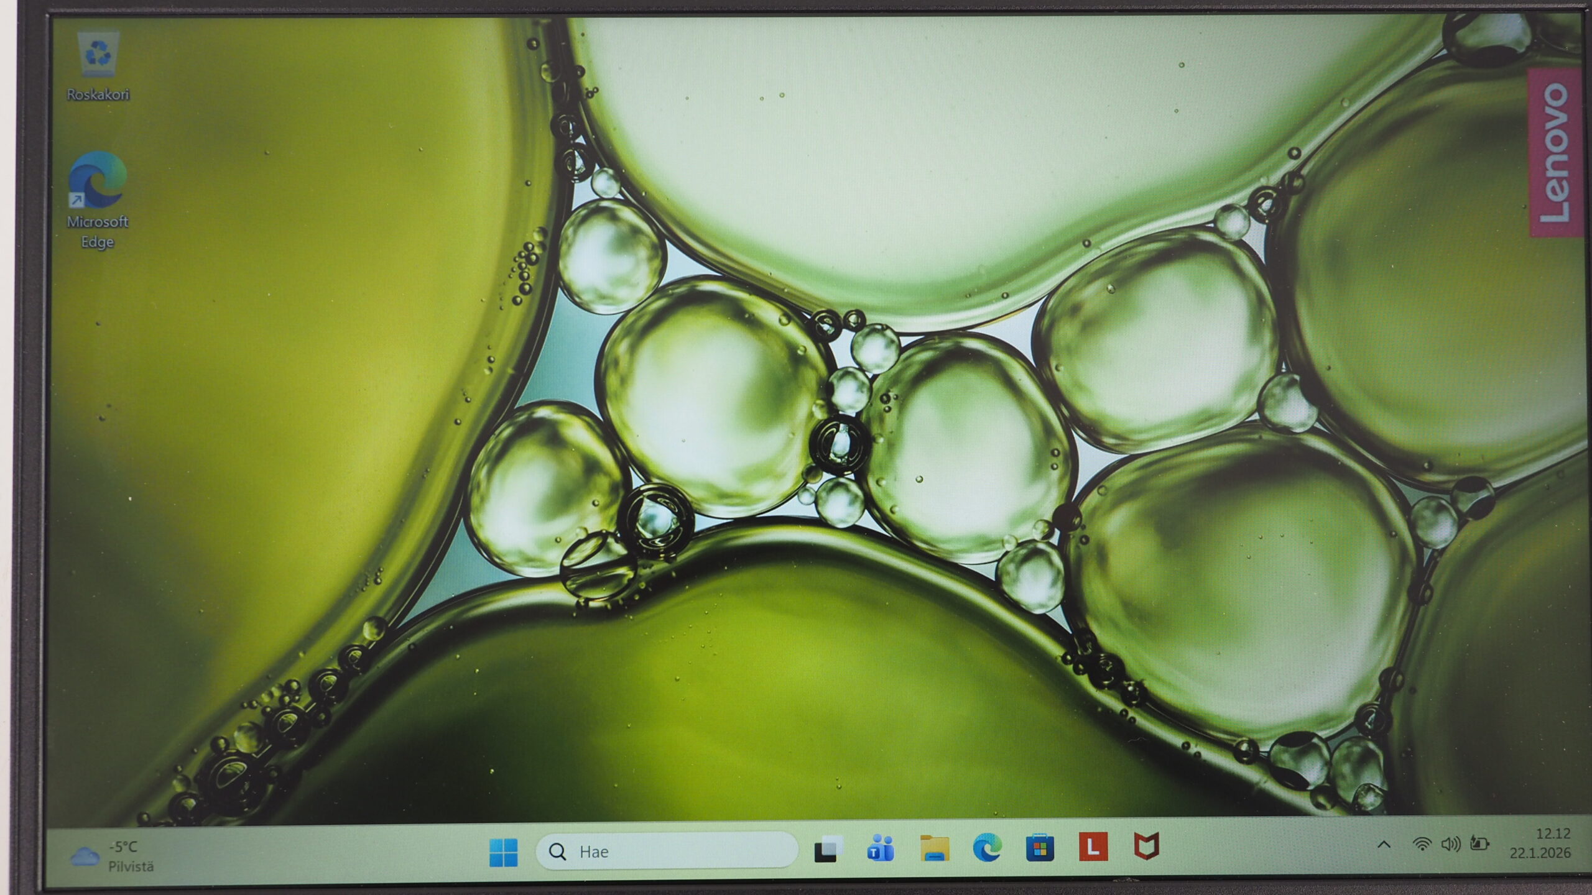Screen dimensions: 1592x895
Task: Expand the hidden tray icons chevron
Action: [1384, 845]
